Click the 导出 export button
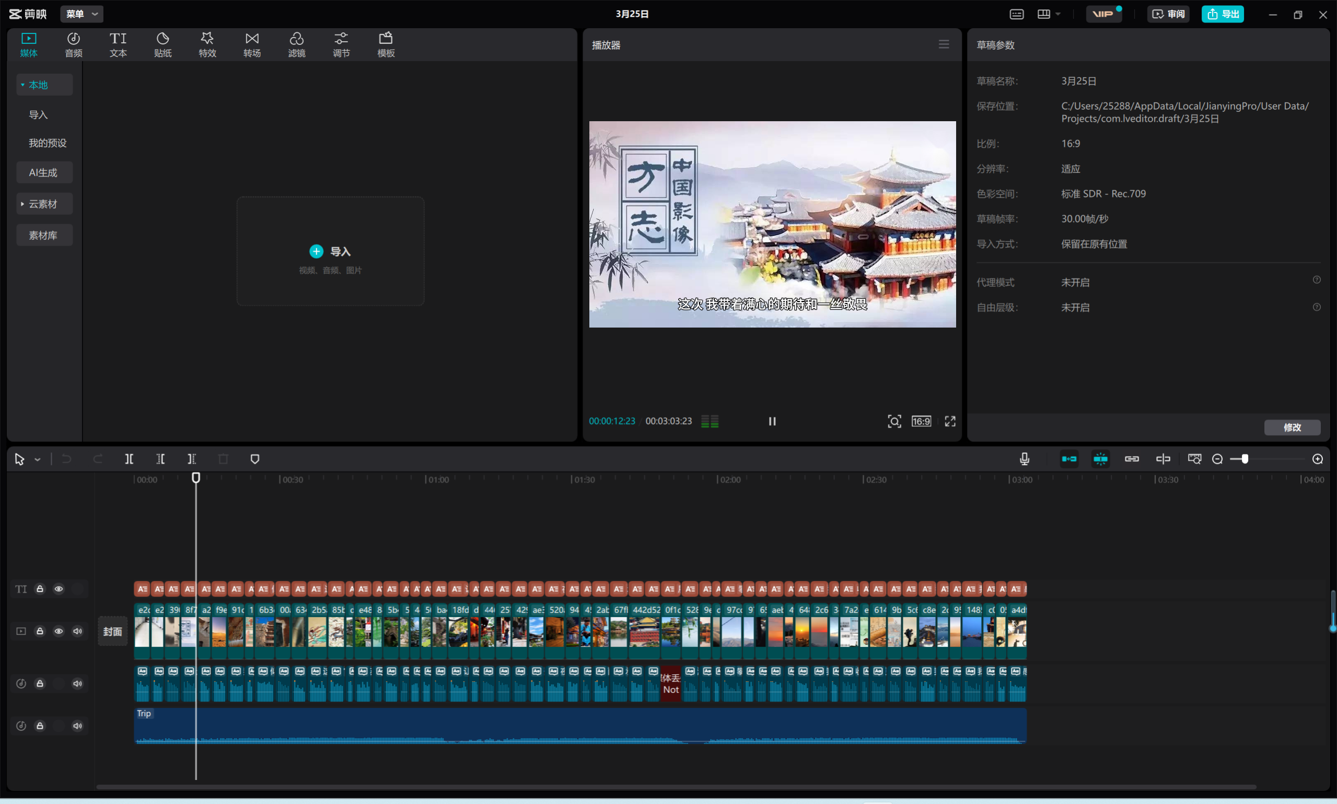 coord(1222,14)
